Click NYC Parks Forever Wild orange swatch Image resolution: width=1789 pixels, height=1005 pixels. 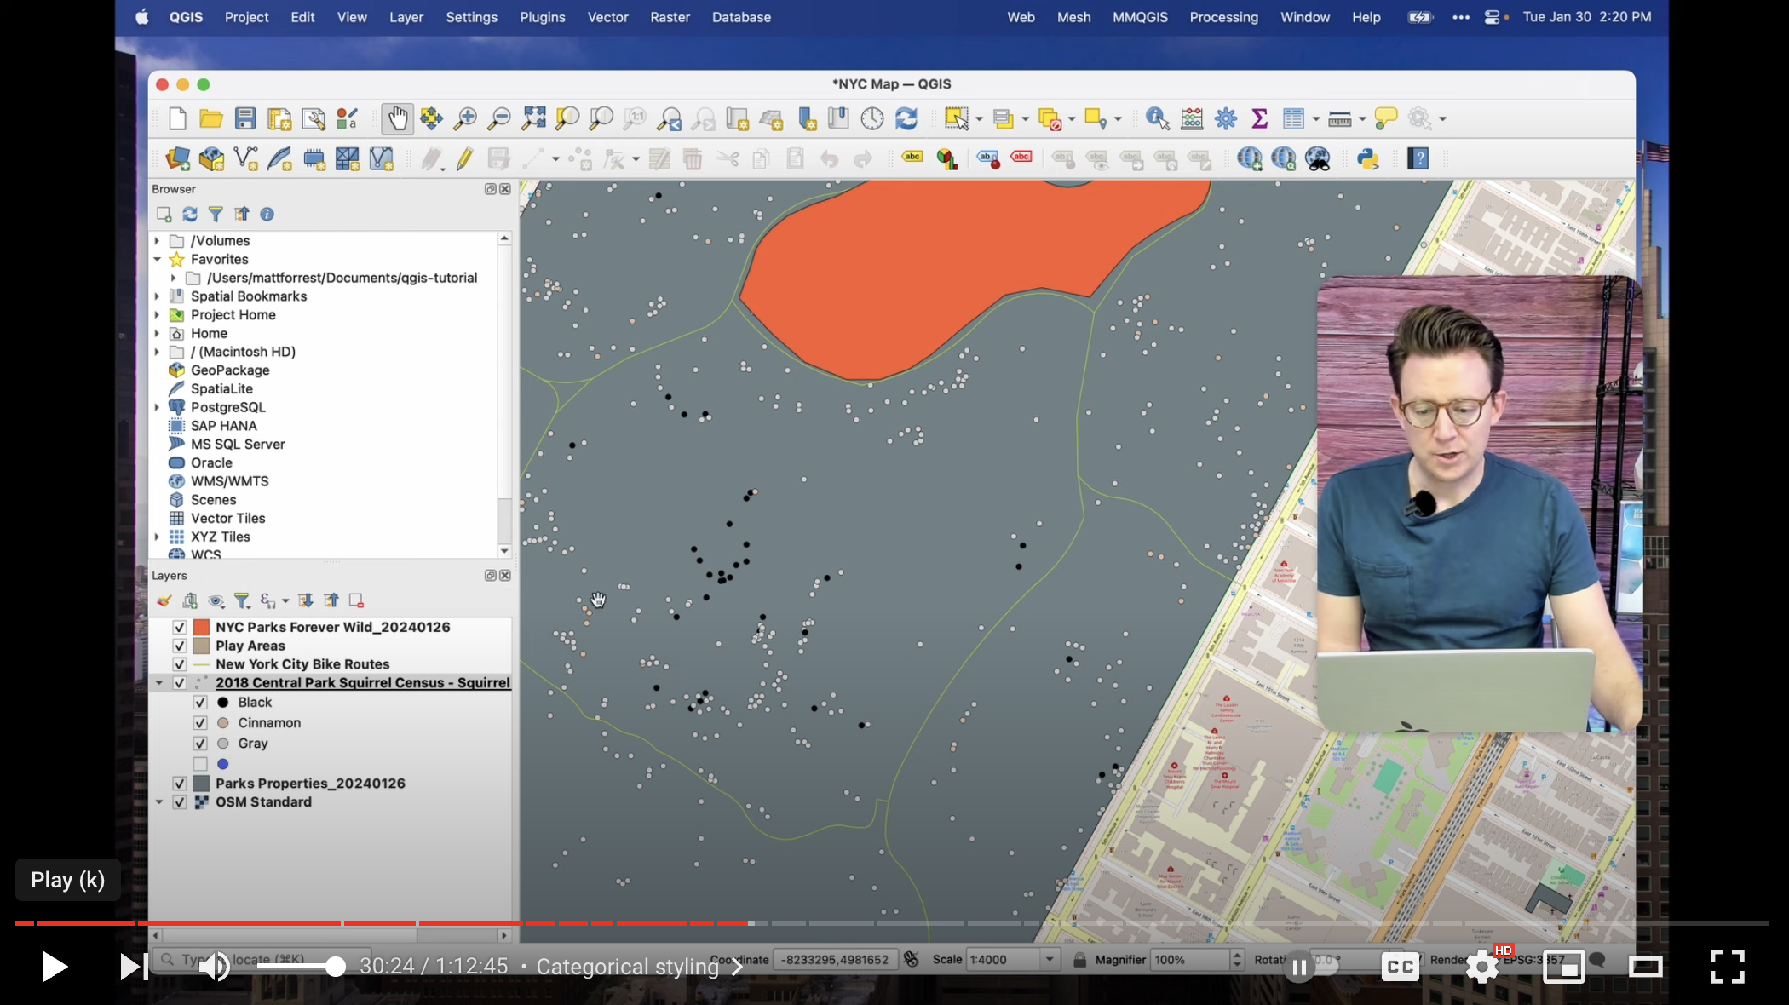pyautogui.click(x=202, y=627)
